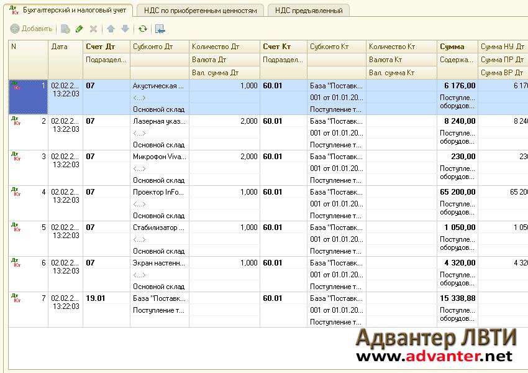Click the copy-entry icon in toolbar
This screenshot has width=528, height=373.
click(65, 29)
